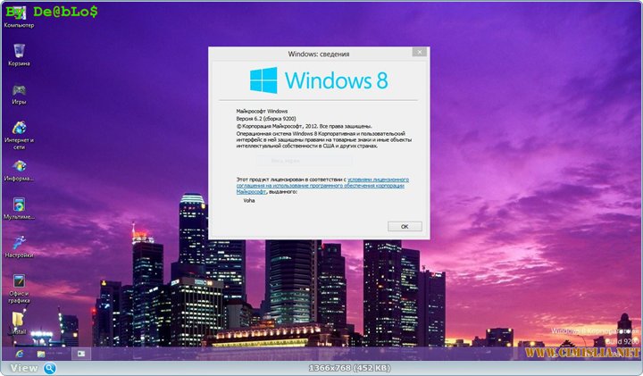Open the Информа... desktop icon
The height and width of the screenshot is (376, 643).
19,171
